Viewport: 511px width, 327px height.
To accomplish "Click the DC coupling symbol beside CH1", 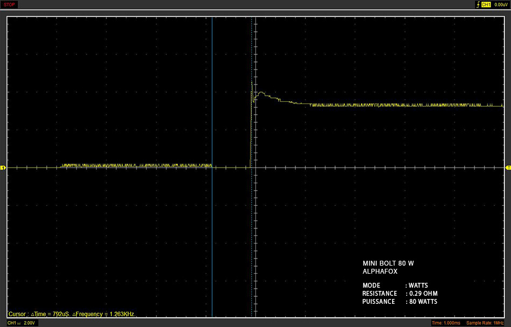I will click(19, 323).
